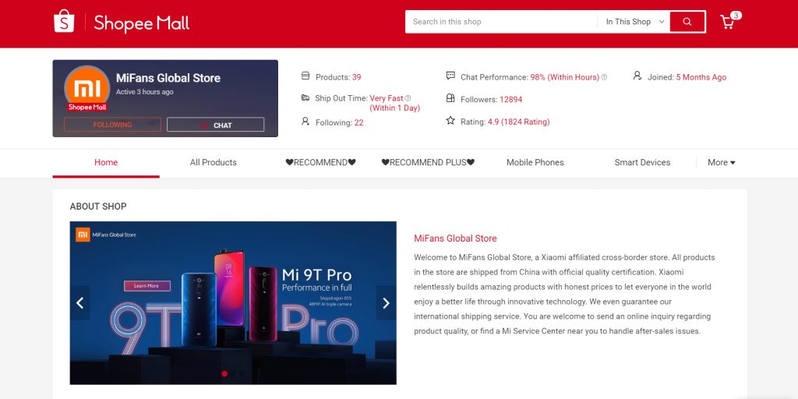
Task: Click the 5 Months Ago value
Action: pos(701,77)
